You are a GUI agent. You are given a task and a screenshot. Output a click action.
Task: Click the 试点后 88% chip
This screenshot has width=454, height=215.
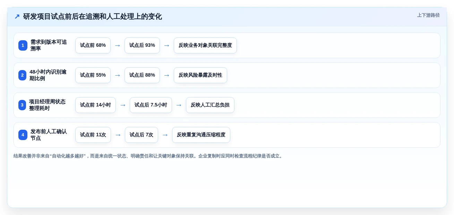(x=142, y=75)
